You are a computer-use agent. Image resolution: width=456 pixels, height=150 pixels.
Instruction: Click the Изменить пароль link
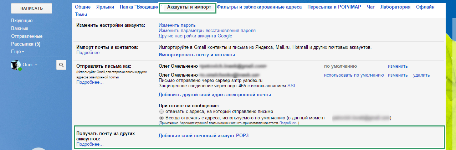(177, 25)
